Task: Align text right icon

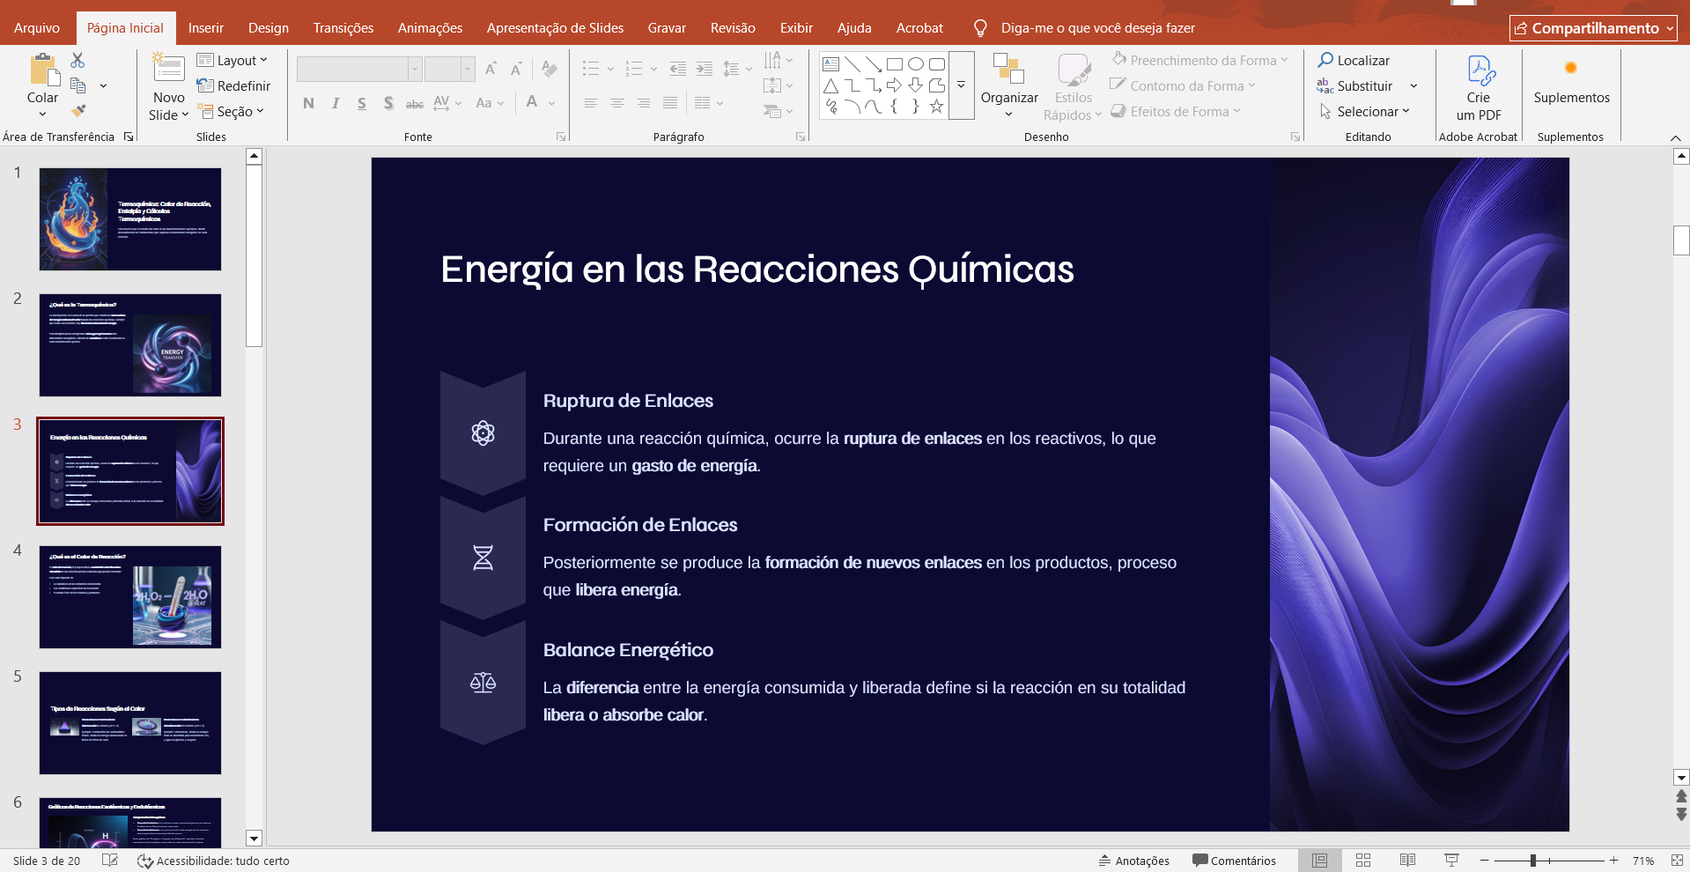Action: [x=644, y=103]
